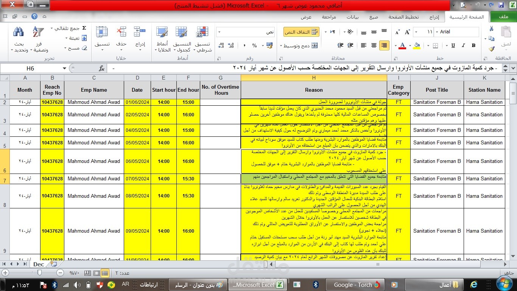Toggle top vertical alignment

[x=384, y=32]
